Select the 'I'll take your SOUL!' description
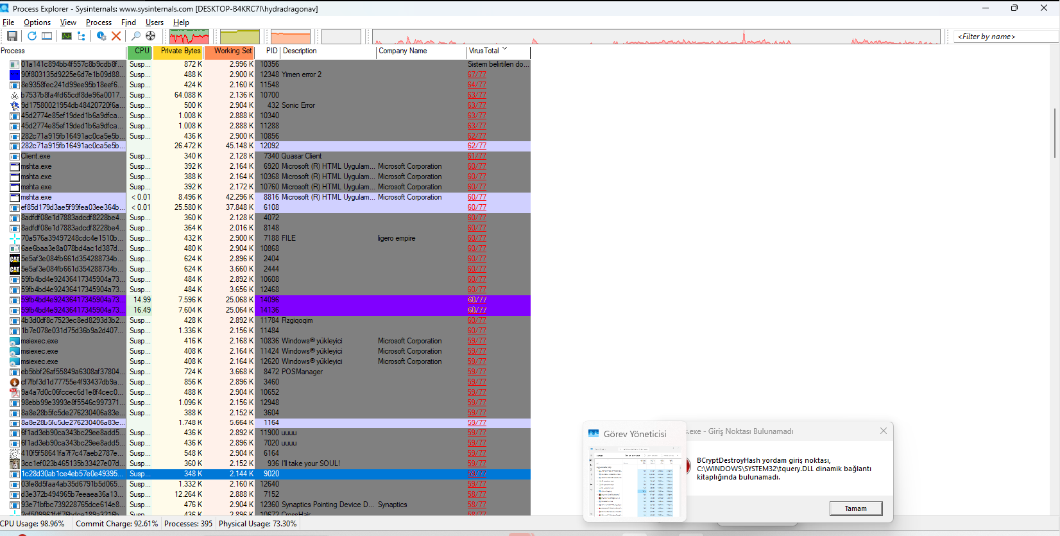The height and width of the screenshot is (536, 1060). tap(311, 463)
